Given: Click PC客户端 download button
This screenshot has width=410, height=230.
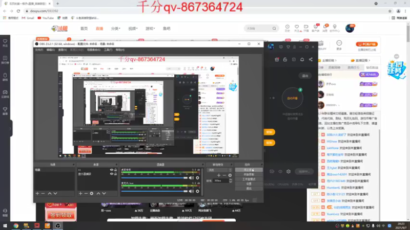Looking at the screenshot, I should coord(366,44).
